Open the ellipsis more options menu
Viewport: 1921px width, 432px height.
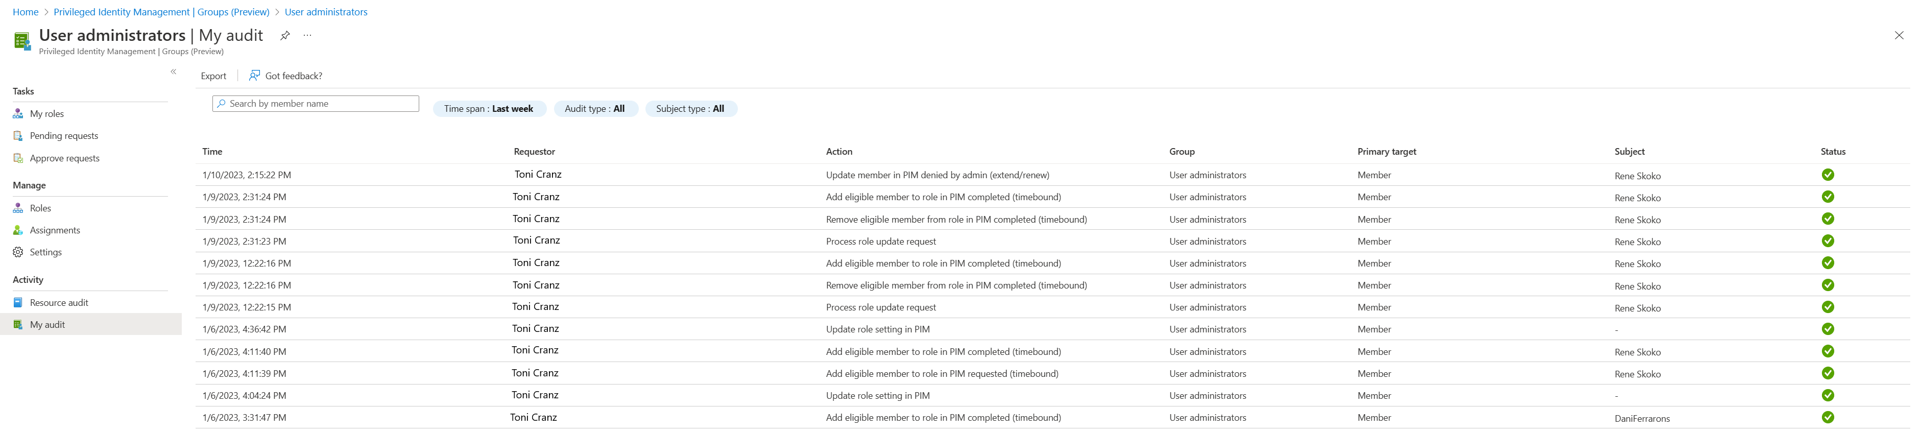coord(307,35)
